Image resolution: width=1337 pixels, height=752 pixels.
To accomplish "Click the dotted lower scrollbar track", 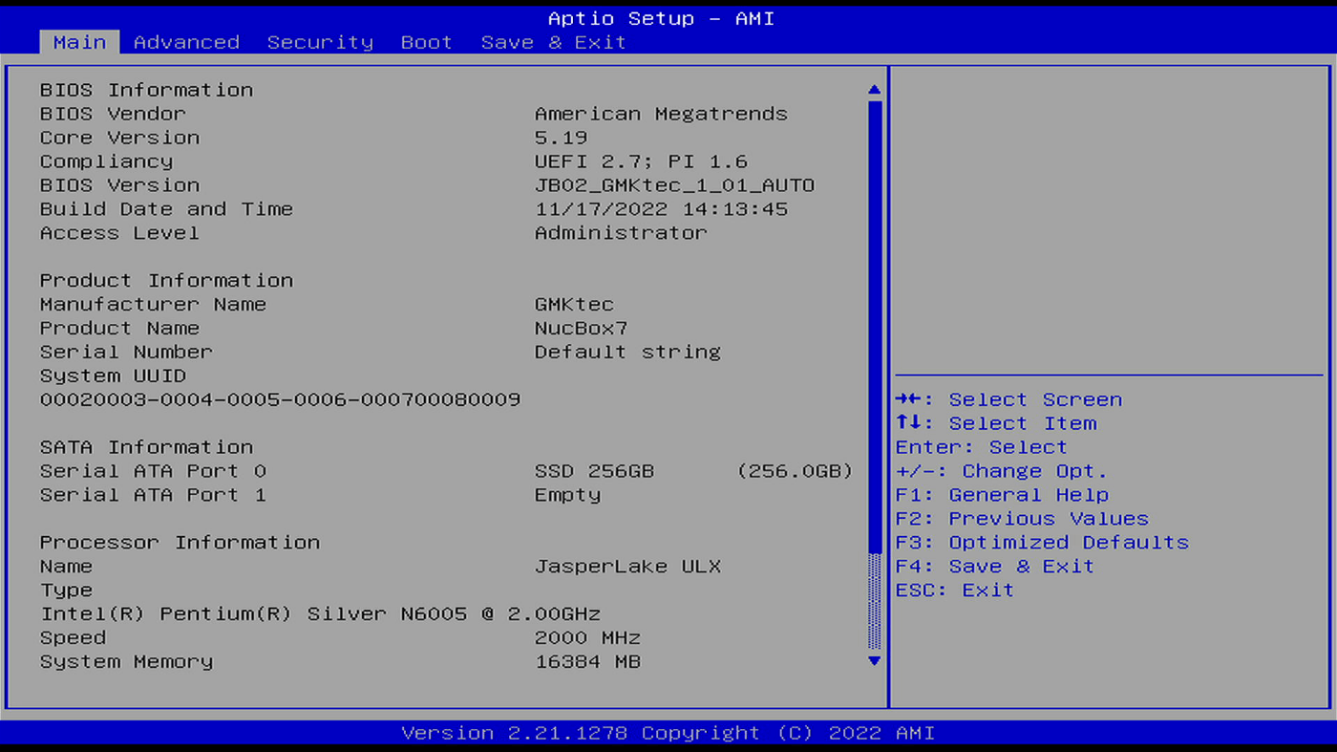I will (x=874, y=602).
